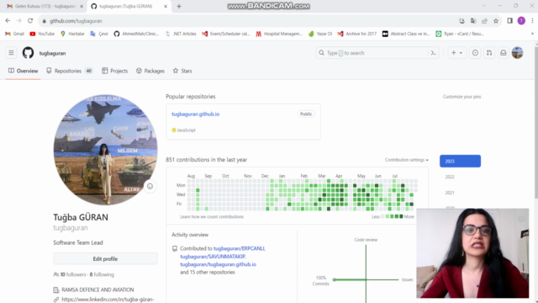Open the Pull requests icon in header
Image resolution: width=538 pixels, height=303 pixels.
[x=489, y=53]
